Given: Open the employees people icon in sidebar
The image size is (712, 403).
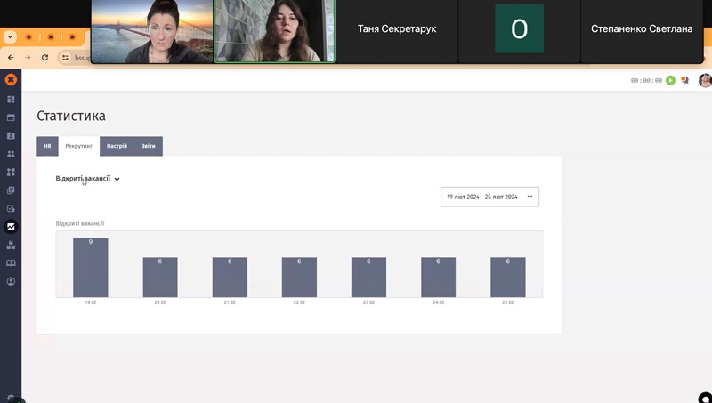Looking at the screenshot, I should [11, 154].
